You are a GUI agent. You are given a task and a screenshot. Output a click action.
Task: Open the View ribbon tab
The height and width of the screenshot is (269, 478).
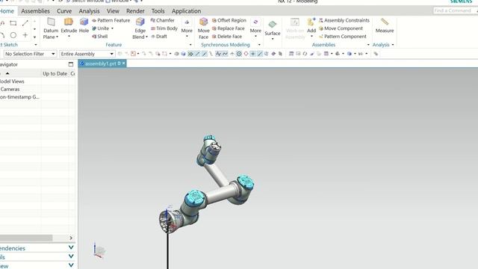(x=113, y=11)
